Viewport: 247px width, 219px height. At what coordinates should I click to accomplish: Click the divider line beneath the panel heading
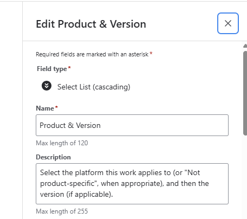pyautogui.click(x=135, y=41)
